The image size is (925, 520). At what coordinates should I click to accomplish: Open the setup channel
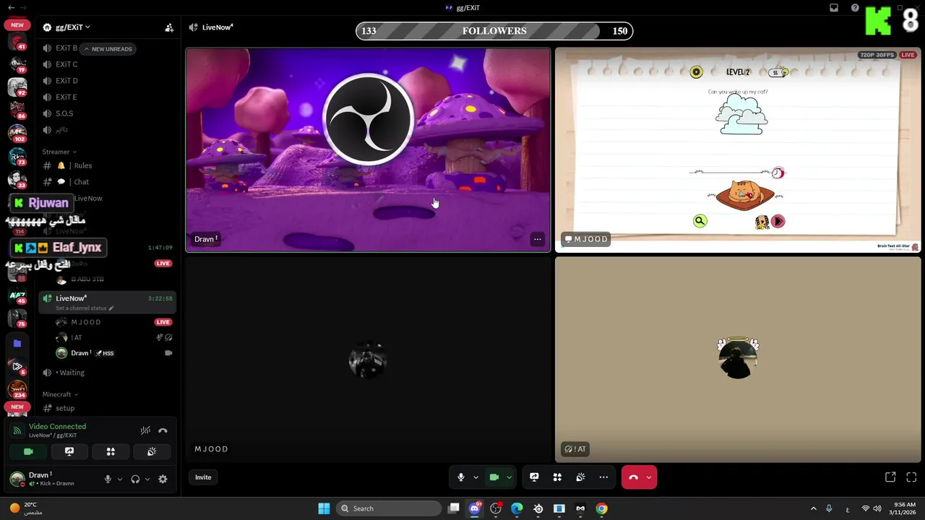click(107, 408)
